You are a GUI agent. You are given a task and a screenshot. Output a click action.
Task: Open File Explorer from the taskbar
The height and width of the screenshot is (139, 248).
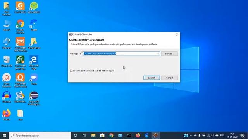pos(93,136)
